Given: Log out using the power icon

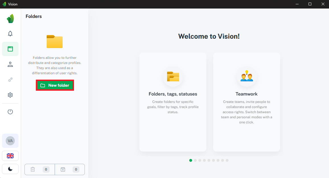Looking at the screenshot, I should point(10,111).
